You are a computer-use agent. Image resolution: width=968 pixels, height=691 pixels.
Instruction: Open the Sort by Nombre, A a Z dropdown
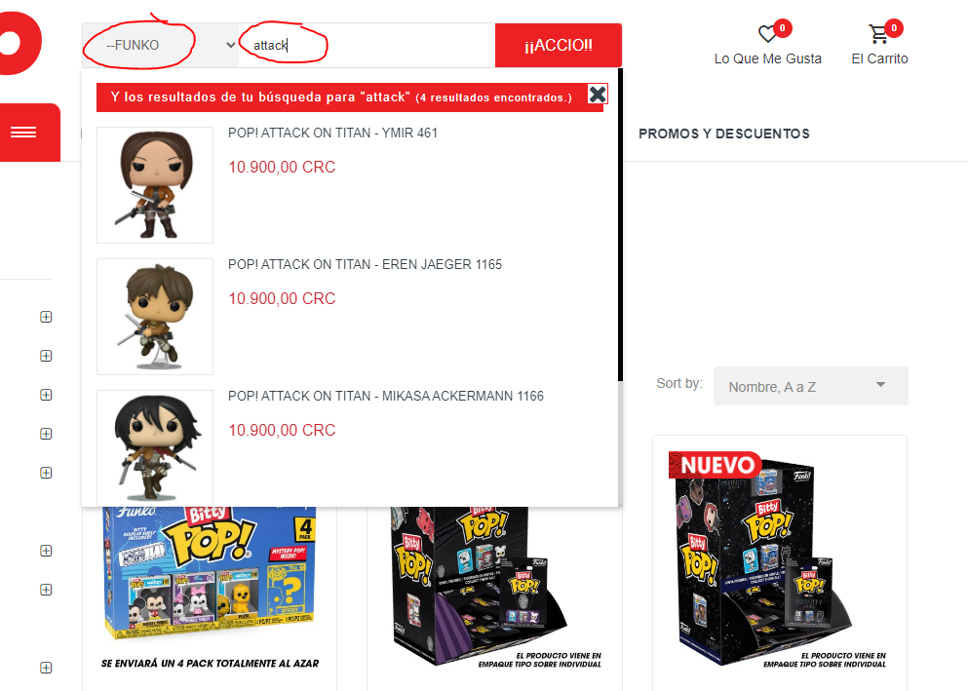coord(811,386)
